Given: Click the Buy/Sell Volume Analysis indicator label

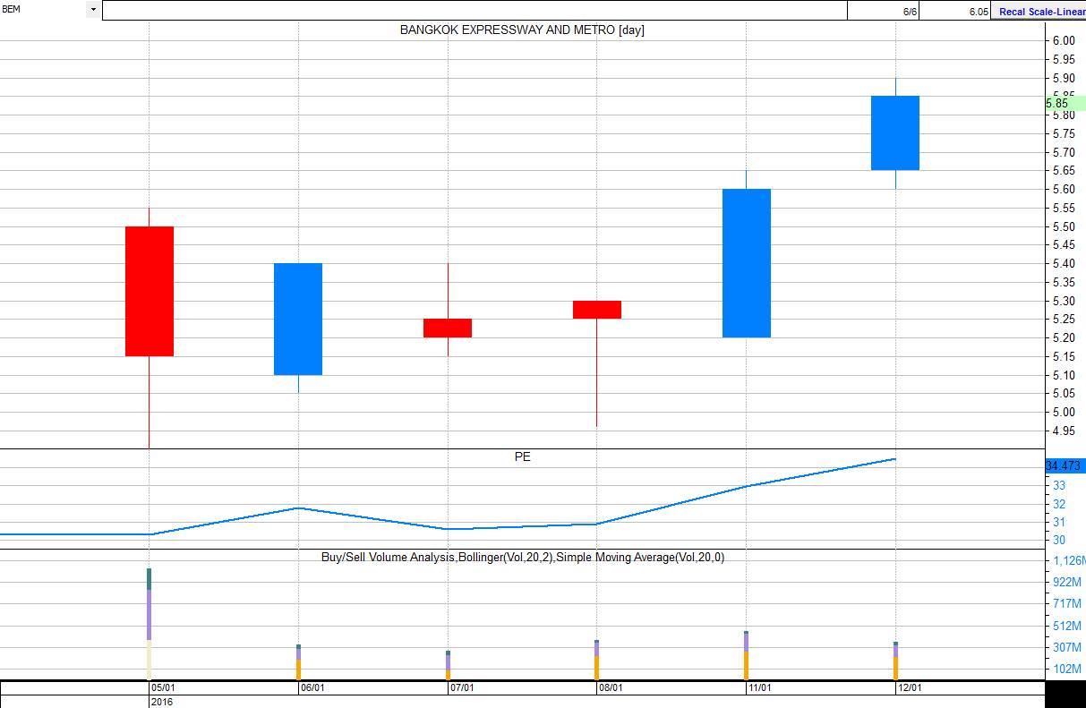Looking at the screenshot, I should [x=523, y=557].
